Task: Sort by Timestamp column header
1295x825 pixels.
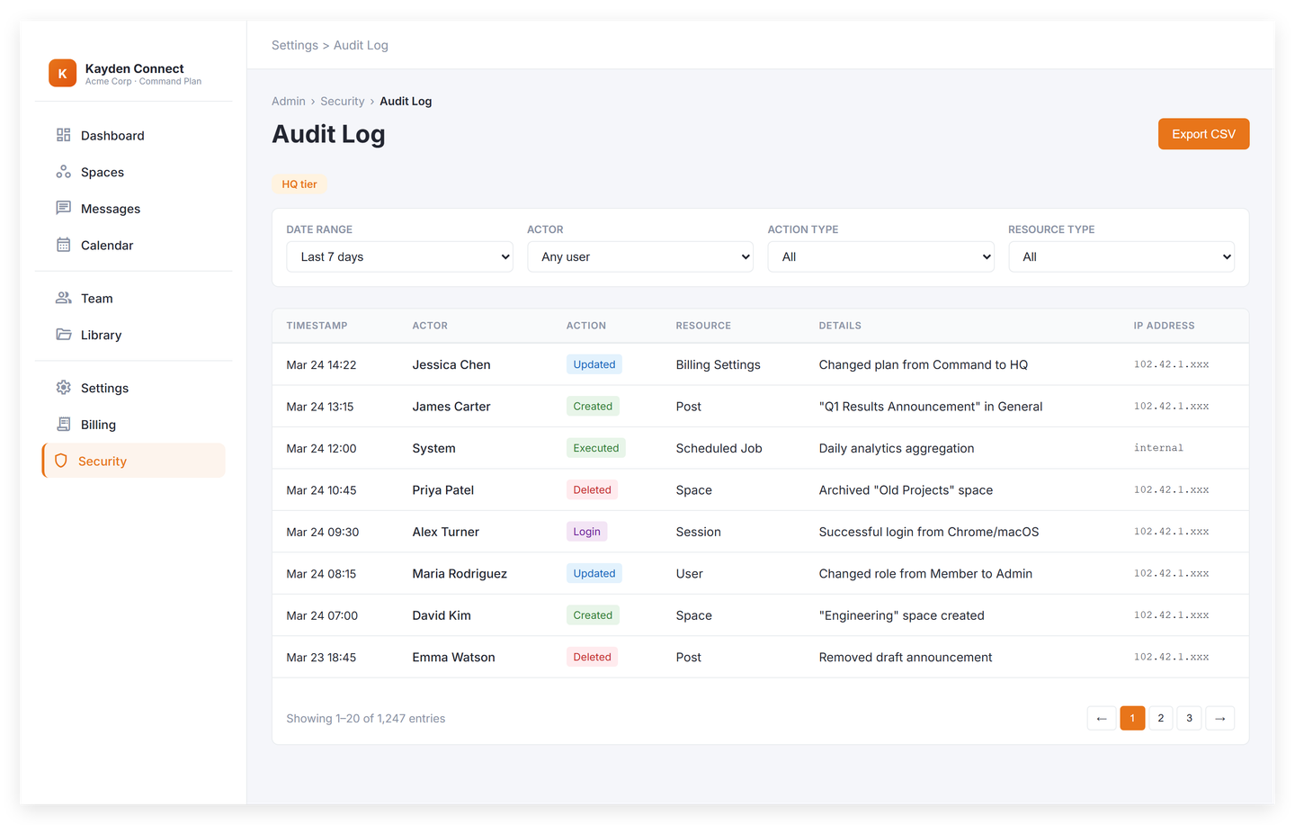Action: [x=317, y=326]
